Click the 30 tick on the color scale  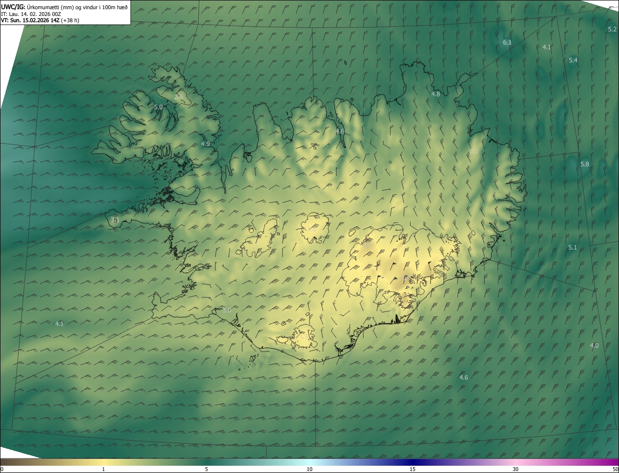click(516, 469)
